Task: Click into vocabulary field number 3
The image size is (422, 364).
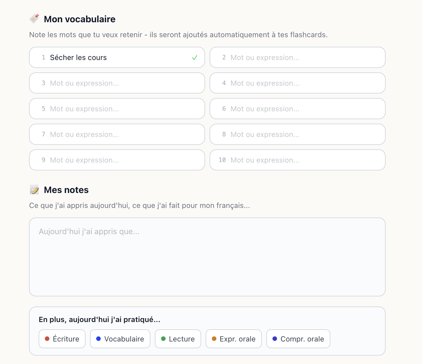Action: [x=117, y=83]
